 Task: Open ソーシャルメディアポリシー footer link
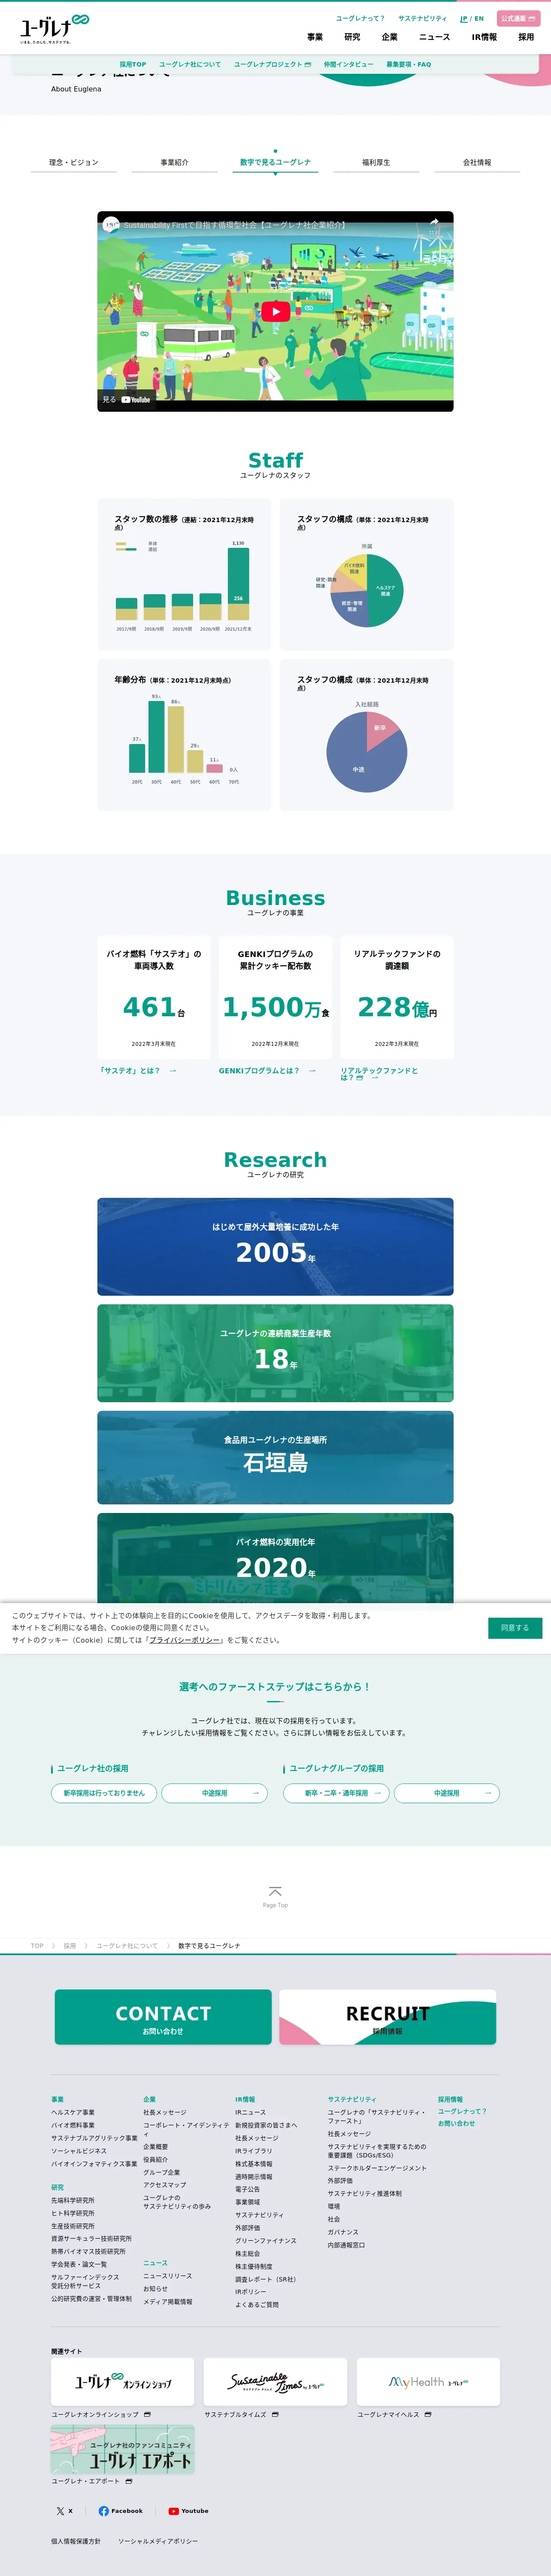158,2541
